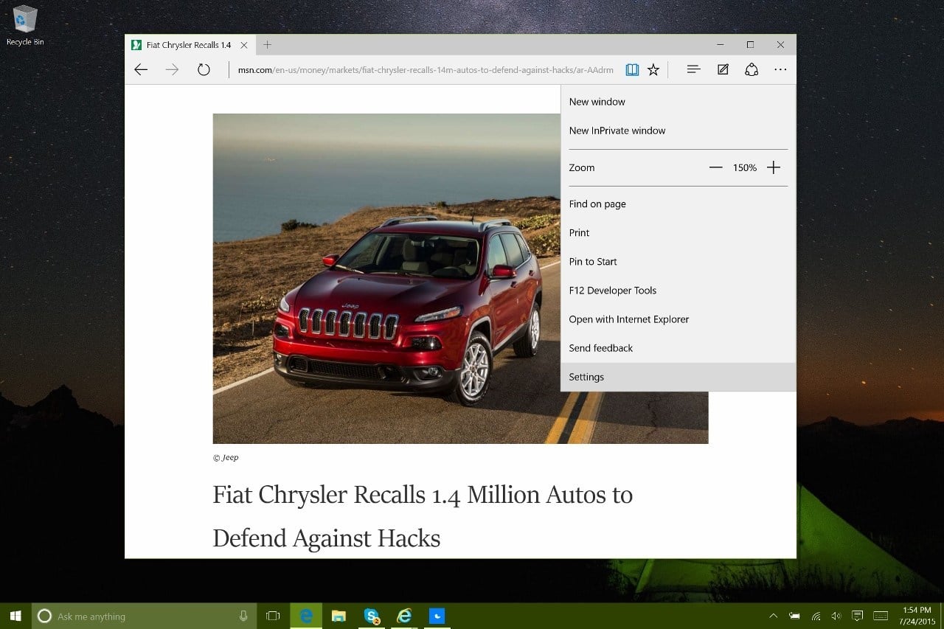Send feedback about Edge

(x=600, y=347)
